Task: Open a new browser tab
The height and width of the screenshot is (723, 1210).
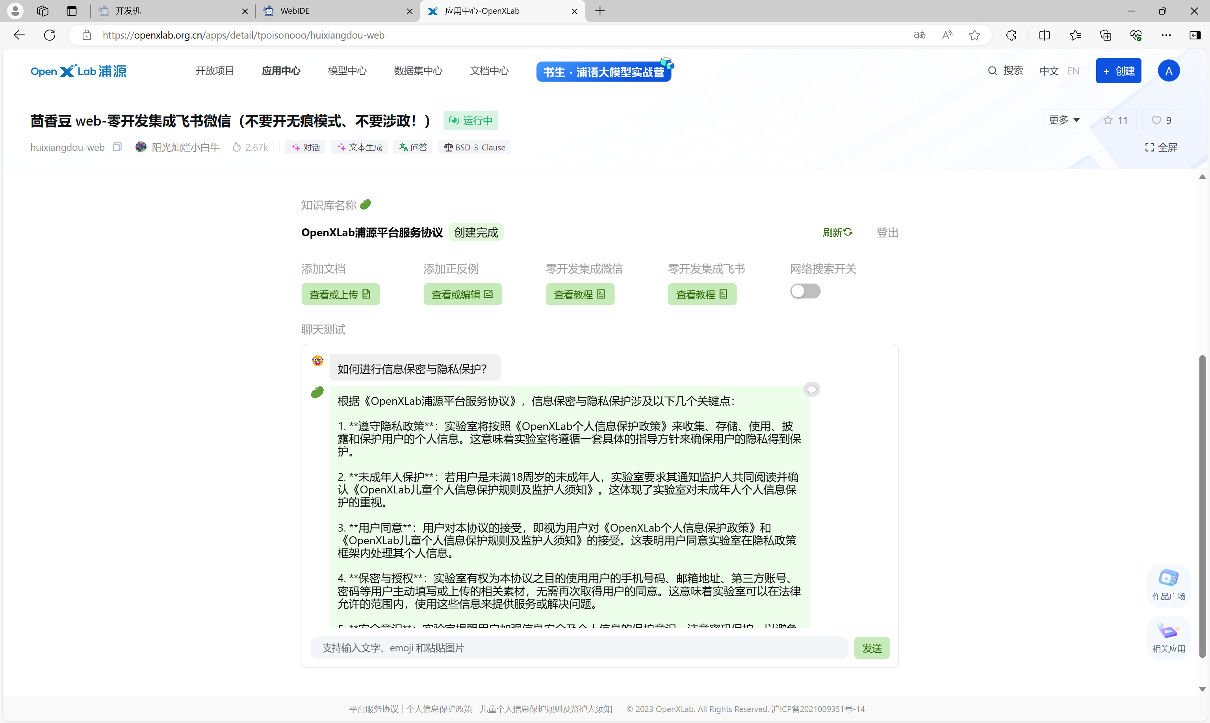Action: pyautogui.click(x=600, y=11)
